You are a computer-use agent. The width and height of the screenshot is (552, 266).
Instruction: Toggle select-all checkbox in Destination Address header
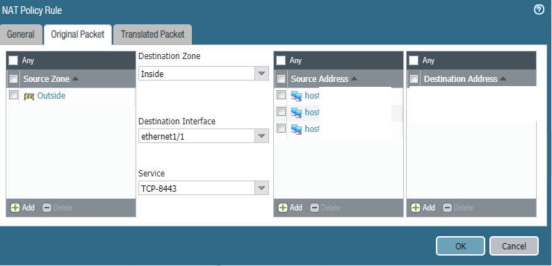point(414,78)
